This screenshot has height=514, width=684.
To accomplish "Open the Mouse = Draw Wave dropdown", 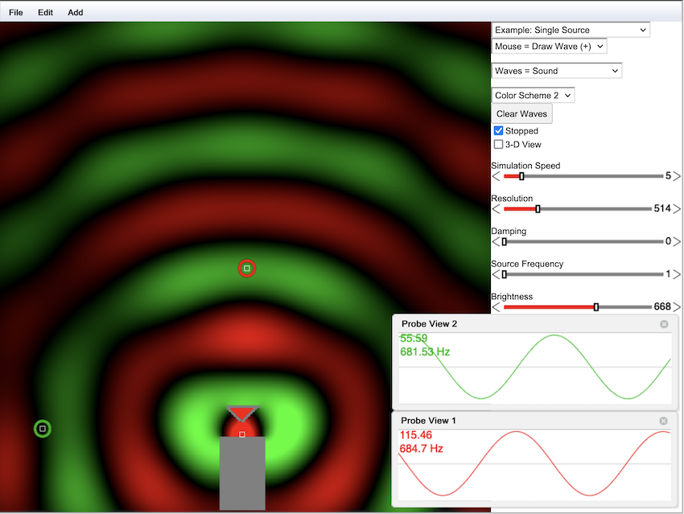I will 549,47.
